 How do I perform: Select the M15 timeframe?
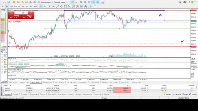pos(11,6)
